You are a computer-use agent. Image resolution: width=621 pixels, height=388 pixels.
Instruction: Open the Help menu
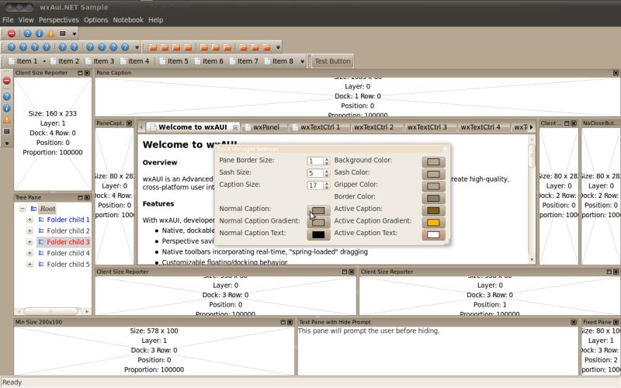pos(156,20)
